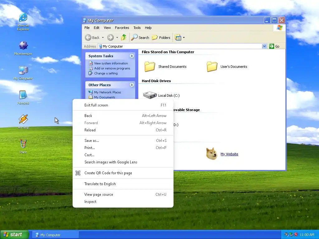Image resolution: width=319 pixels, height=239 pixels.
Task: Select the Paint desktop icon
Action: pyautogui.click(x=23, y=146)
